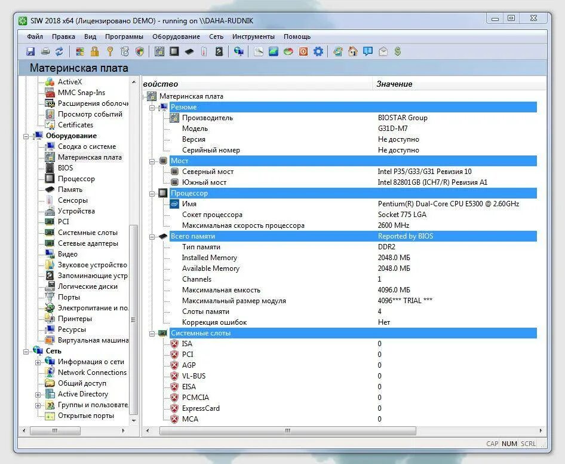Collapse the Оборудование tree node
Image resolution: width=565 pixels, height=464 pixels.
[x=26, y=136]
